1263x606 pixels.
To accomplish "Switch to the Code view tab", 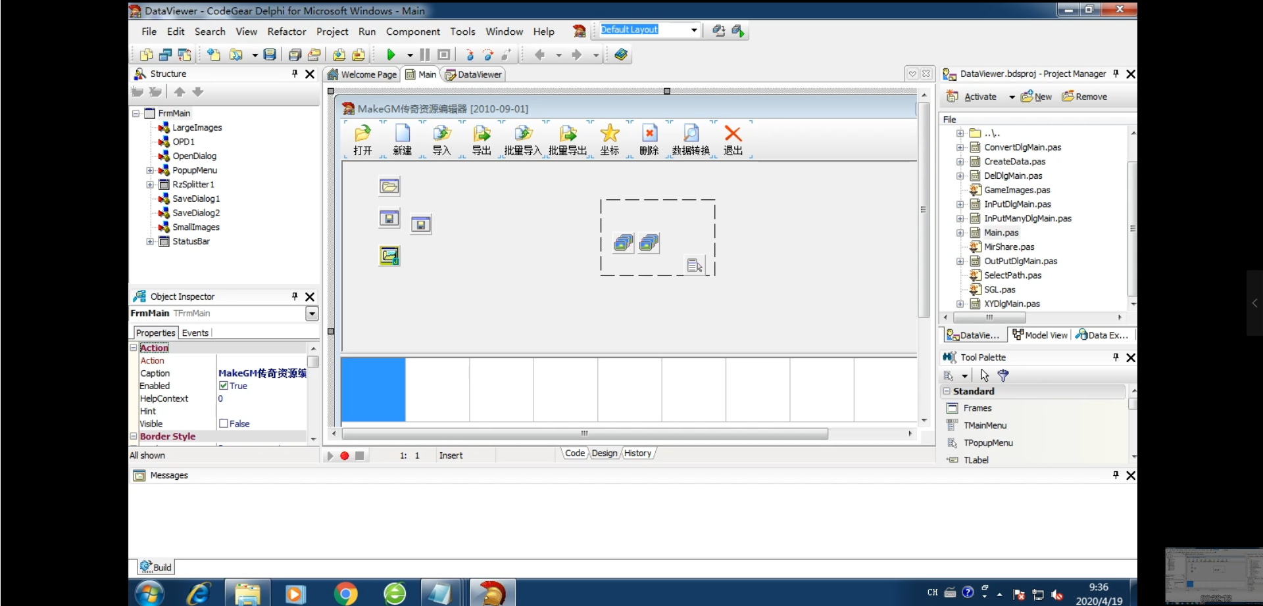I will [x=575, y=453].
